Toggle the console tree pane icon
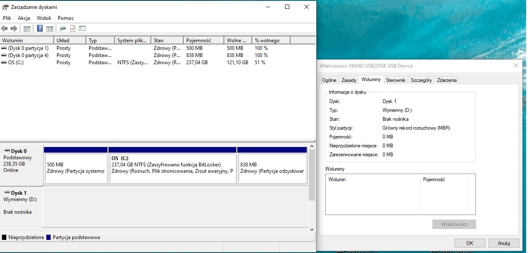This screenshot has width=530, height=253. 27,29
